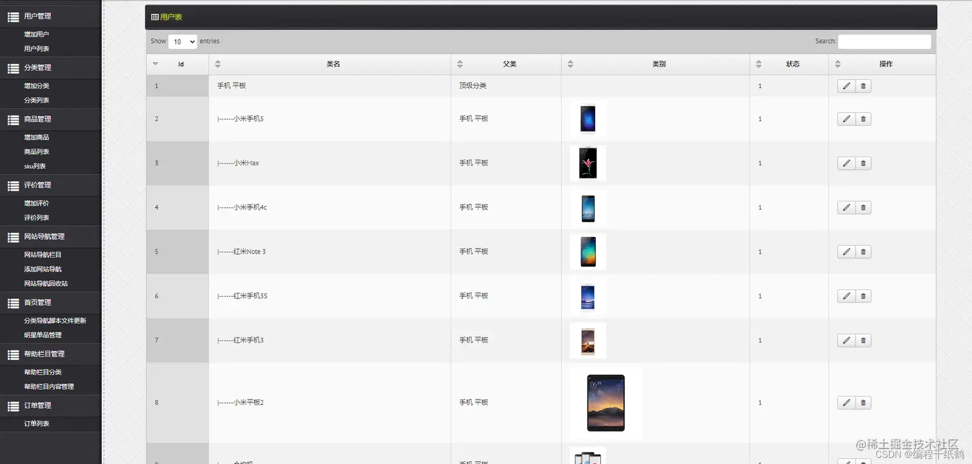Click list icon next to 用户管理
972x464 pixels.
coord(13,16)
